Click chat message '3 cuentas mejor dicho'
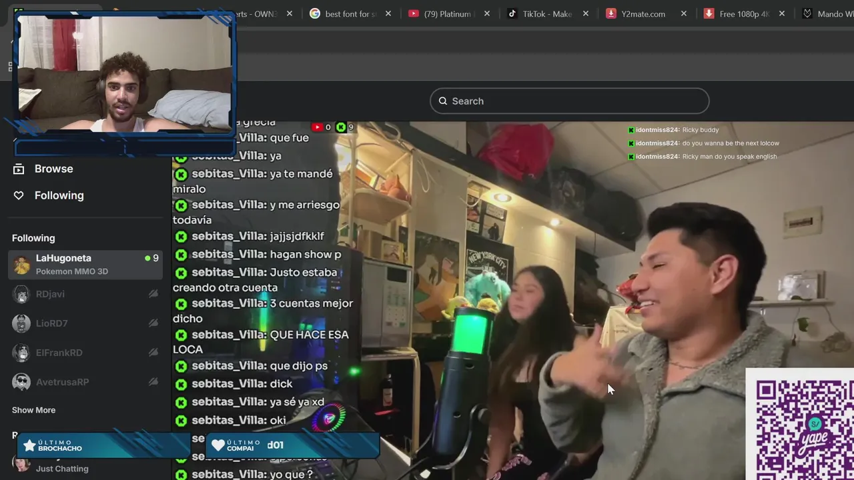This screenshot has width=854, height=480. click(x=263, y=311)
